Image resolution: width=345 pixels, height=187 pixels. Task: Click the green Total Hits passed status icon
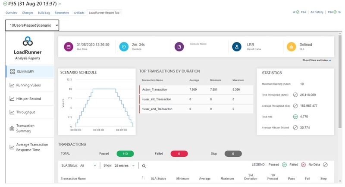pos(295,117)
